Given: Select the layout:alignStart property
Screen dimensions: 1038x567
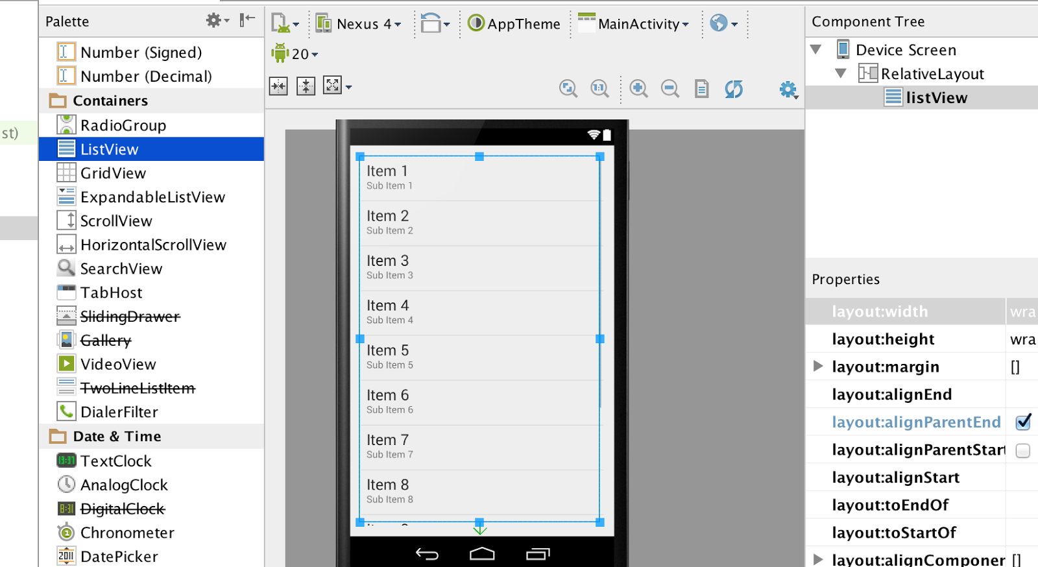Looking at the screenshot, I should coord(922,477).
